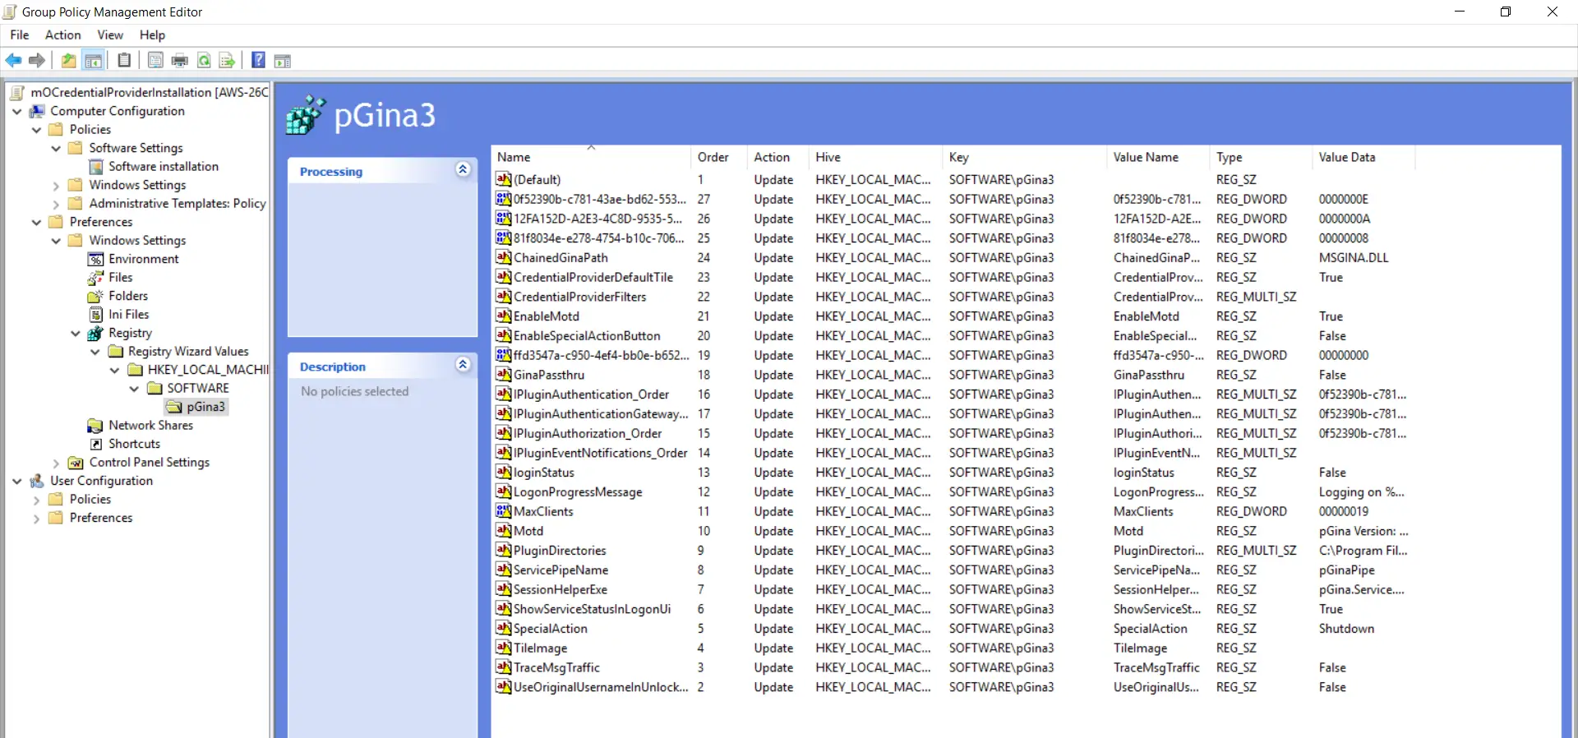Open Help via blue question icon
The height and width of the screenshot is (738, 1578).
(x=258, y=60)
